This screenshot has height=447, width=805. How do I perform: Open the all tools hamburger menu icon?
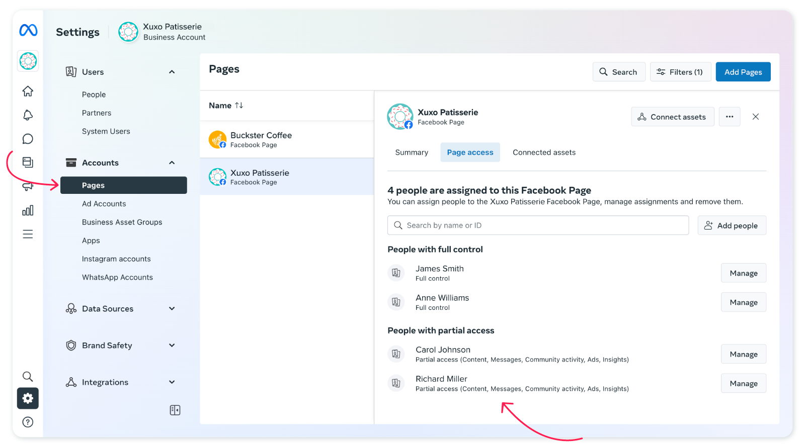[x=28, y=234]
